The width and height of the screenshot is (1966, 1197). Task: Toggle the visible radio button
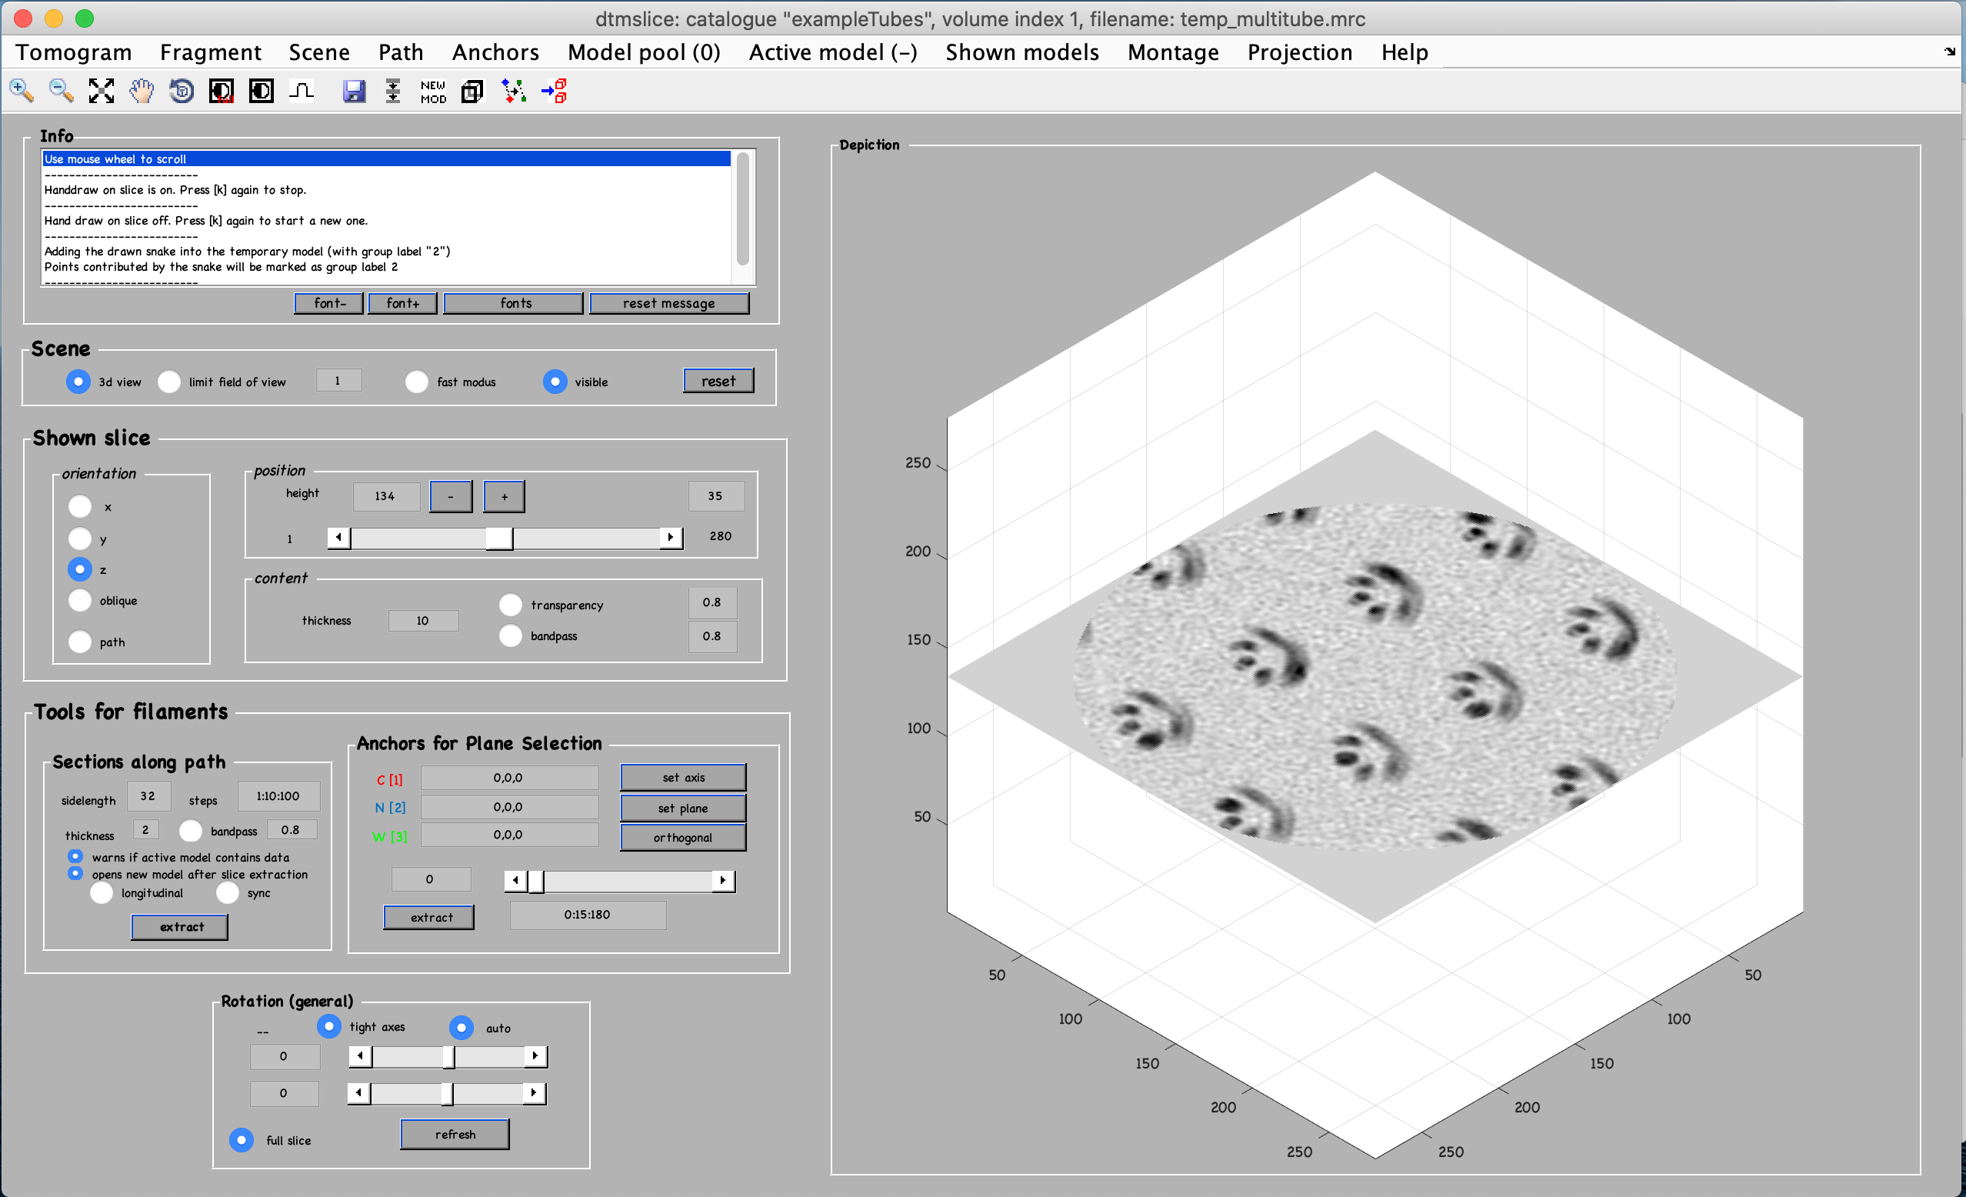555,382
